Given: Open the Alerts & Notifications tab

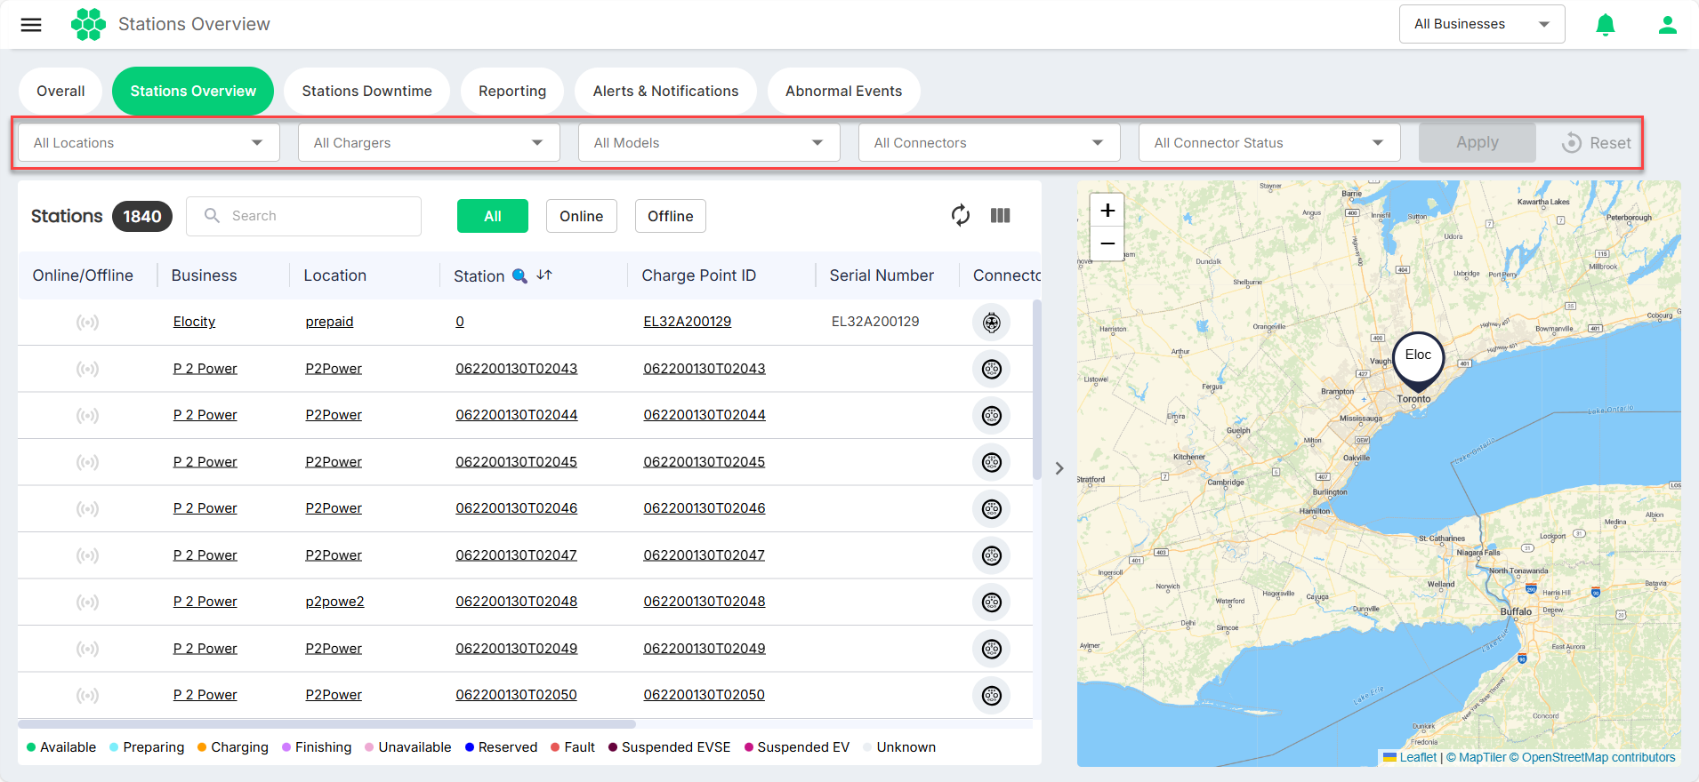Looking at the screenshot, I should [x=665, y=91].
